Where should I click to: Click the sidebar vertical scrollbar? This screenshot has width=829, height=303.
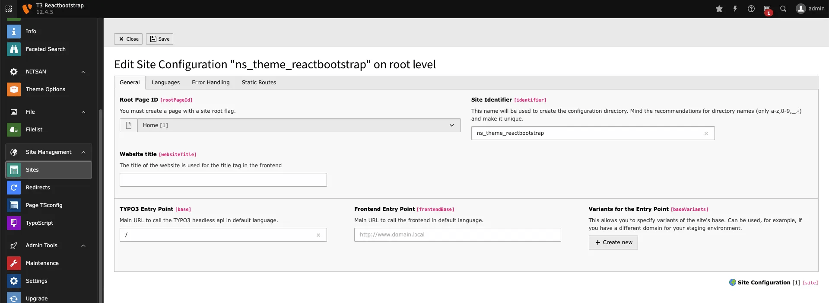pyautogui.click(x=101, y=205)
